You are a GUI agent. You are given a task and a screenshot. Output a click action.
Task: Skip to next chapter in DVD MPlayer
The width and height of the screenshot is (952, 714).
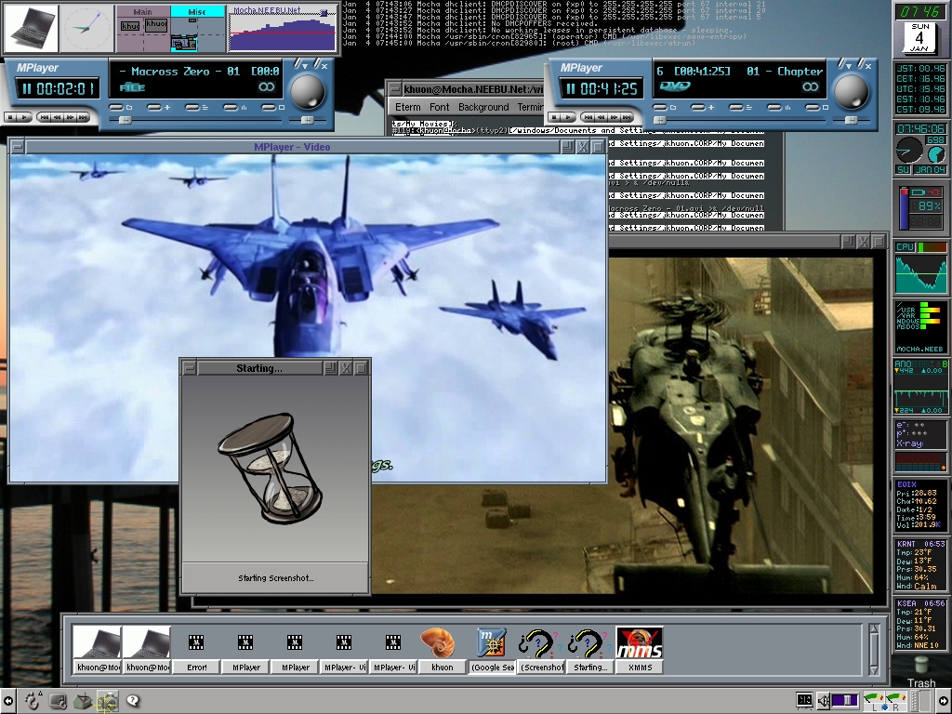pos(626,117)
